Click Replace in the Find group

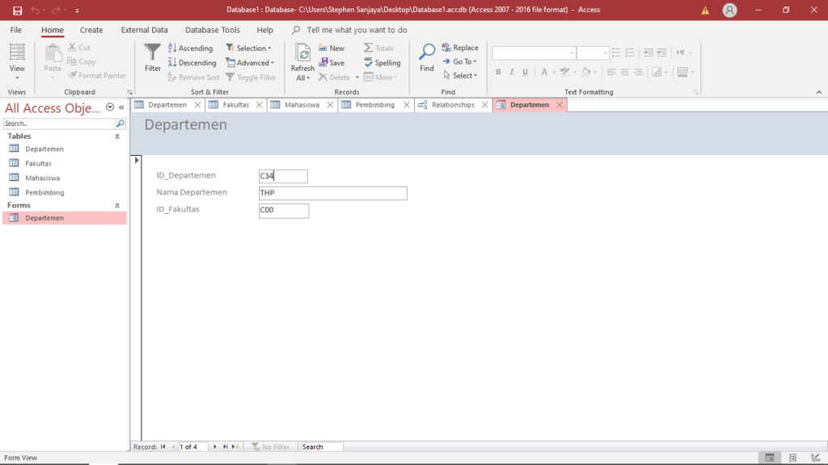(460, 48)
